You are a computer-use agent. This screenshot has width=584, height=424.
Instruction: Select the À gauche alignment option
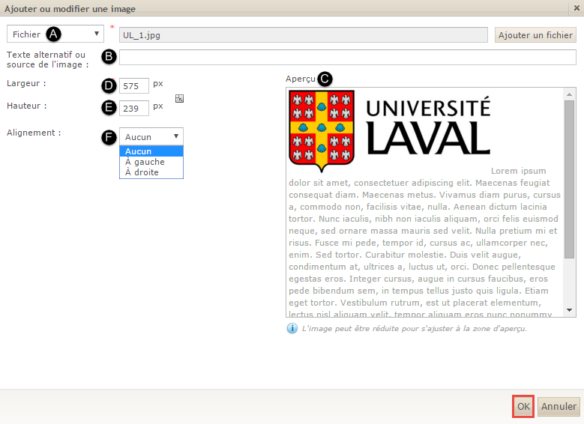point(151,162)
